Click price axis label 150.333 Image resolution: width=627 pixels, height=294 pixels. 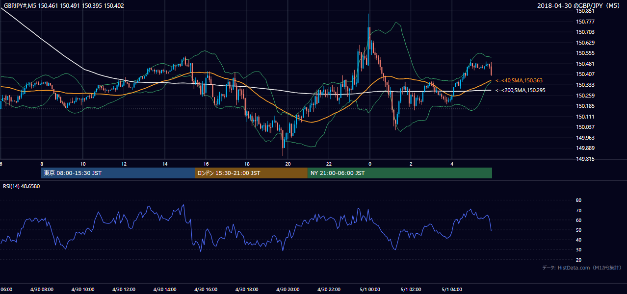tap(585, 85)
